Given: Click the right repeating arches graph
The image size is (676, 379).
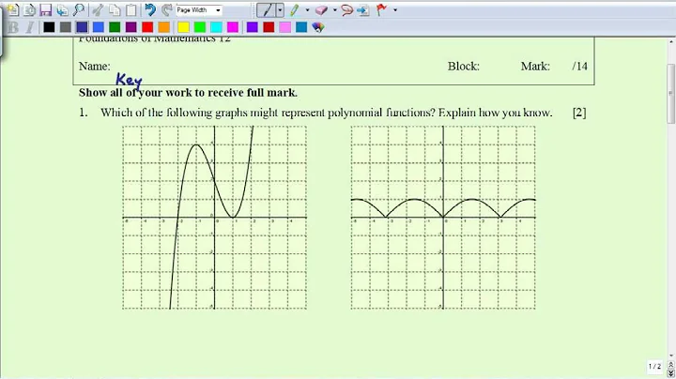Looking at the screenshot, I should [x=443, y=218].
